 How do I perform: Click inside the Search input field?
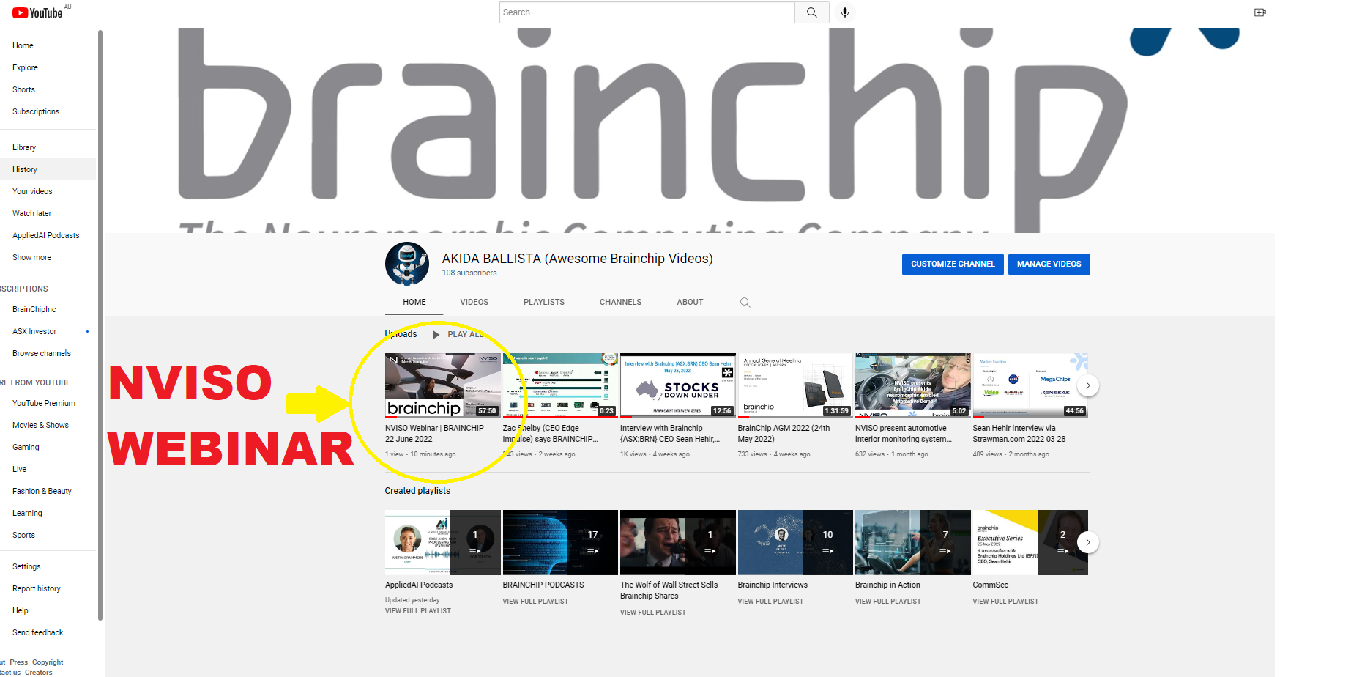tap(647, 12)
